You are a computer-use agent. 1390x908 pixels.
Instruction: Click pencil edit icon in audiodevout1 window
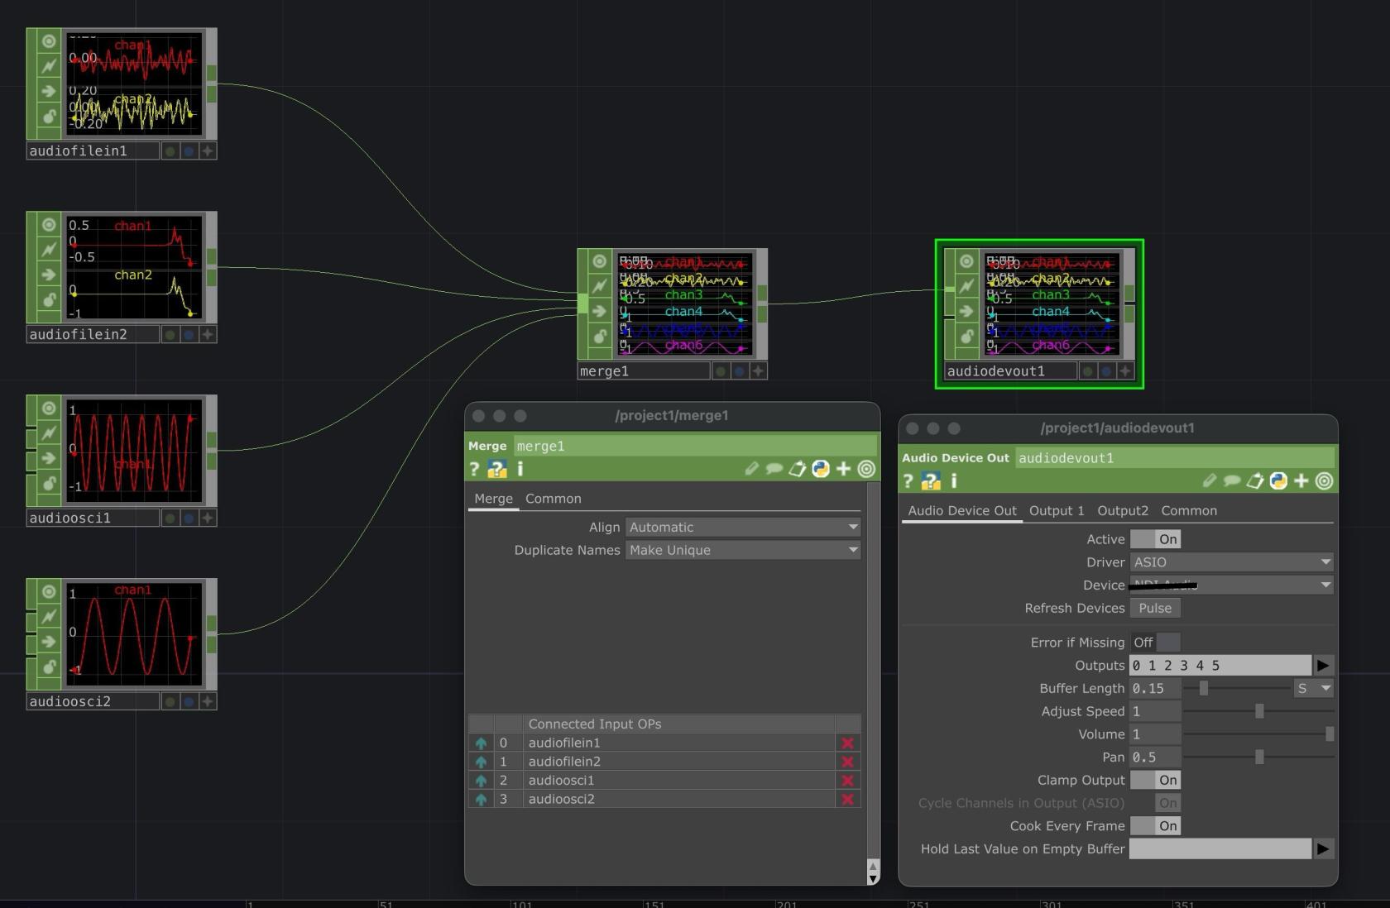[x=1210, y=480]
